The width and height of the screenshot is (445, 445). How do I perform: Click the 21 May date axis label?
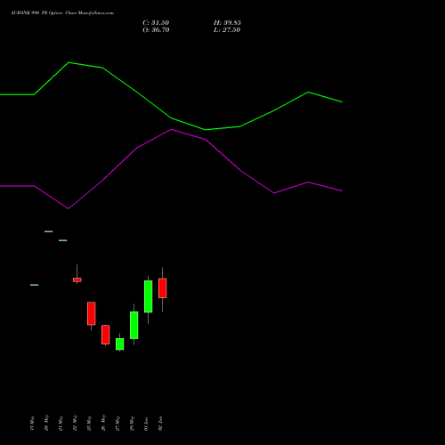tap(61, 423)
